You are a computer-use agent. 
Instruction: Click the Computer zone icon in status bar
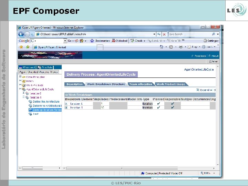(143, 173)
